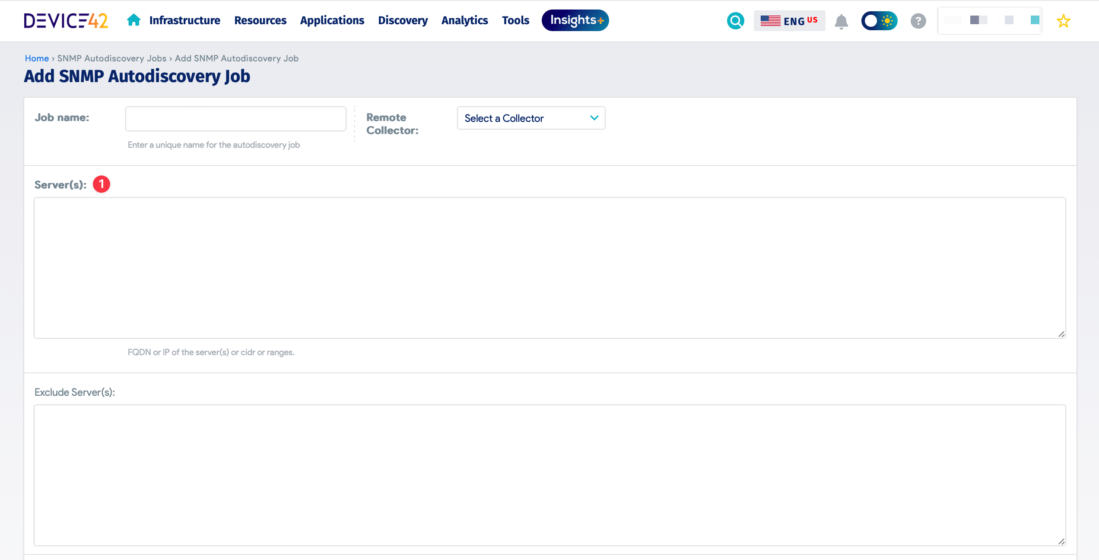Open the global search magnifier icon
This screenshot has width=1099, height=560.
735,20
